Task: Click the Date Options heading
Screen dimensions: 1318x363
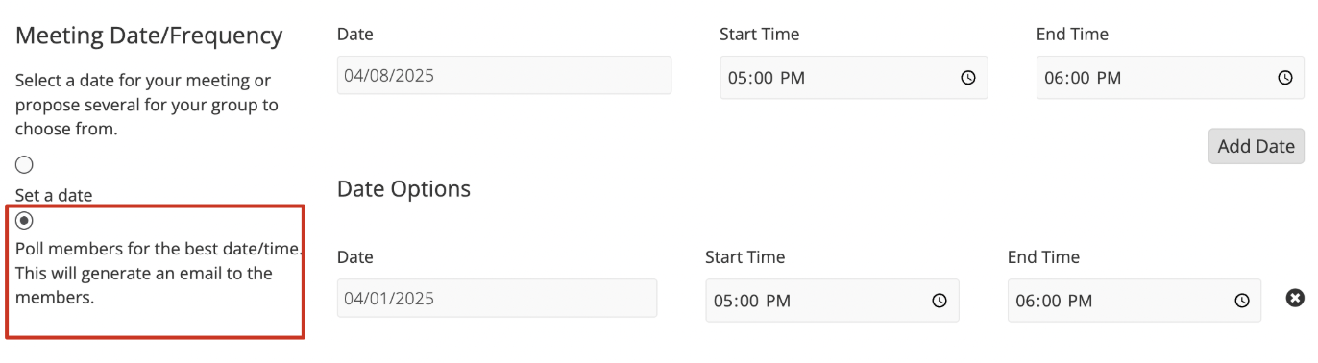Action: tap(403, 189)
